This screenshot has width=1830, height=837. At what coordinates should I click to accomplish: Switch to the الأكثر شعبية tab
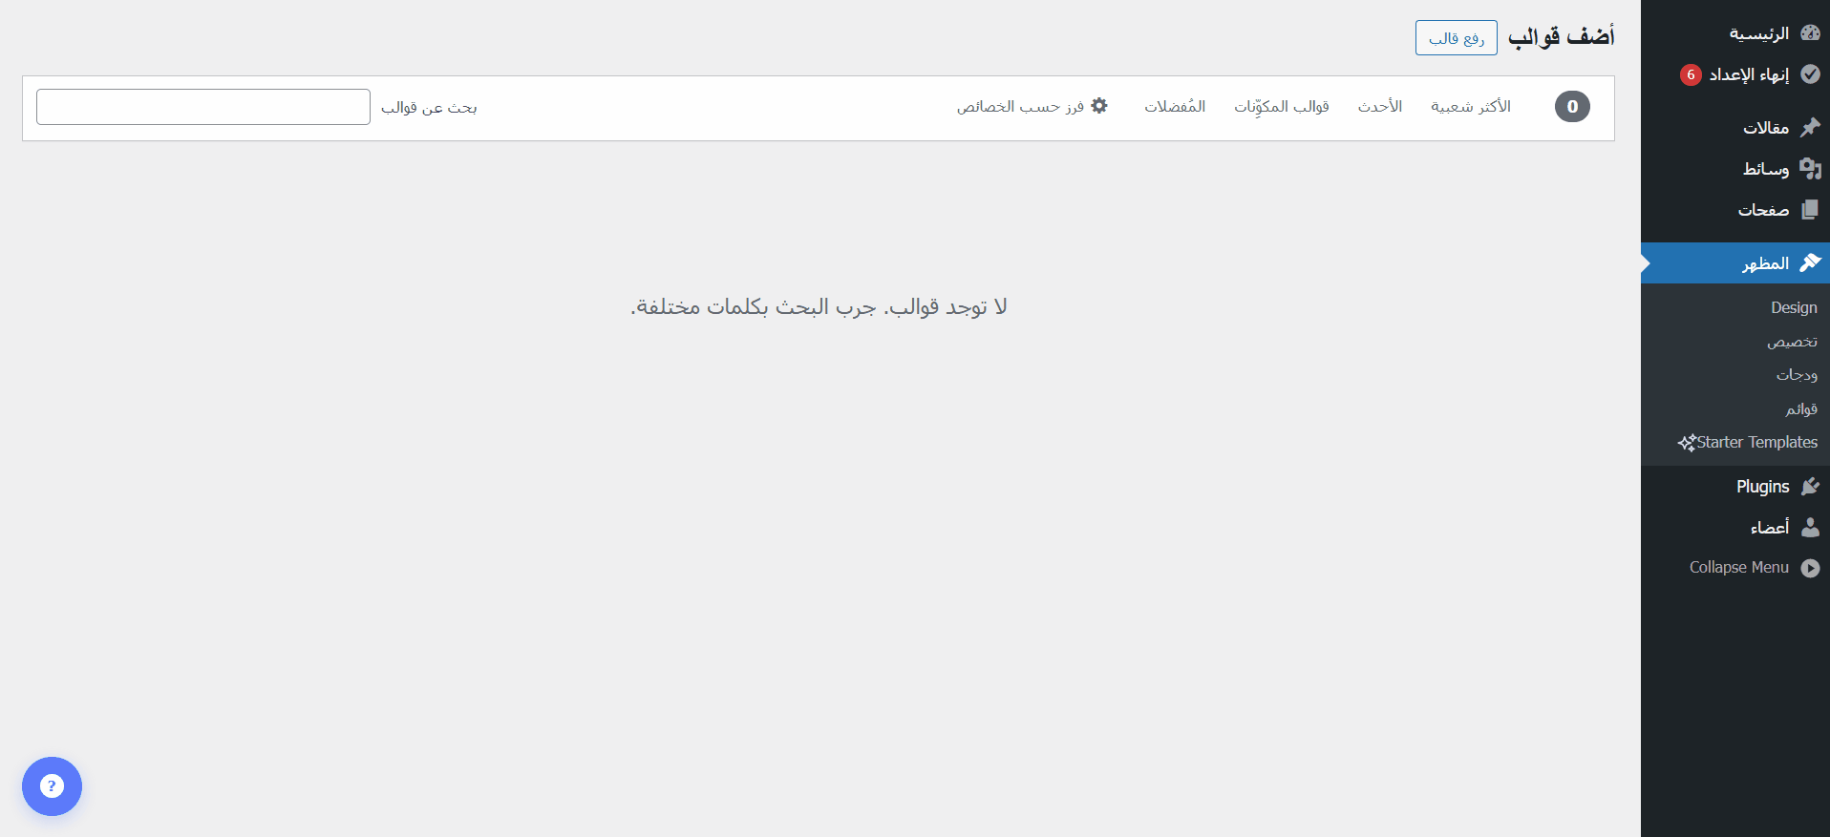coord(1470,107)
